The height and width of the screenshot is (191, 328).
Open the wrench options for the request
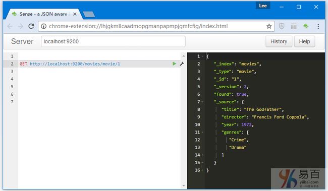[x=182, y=63]
